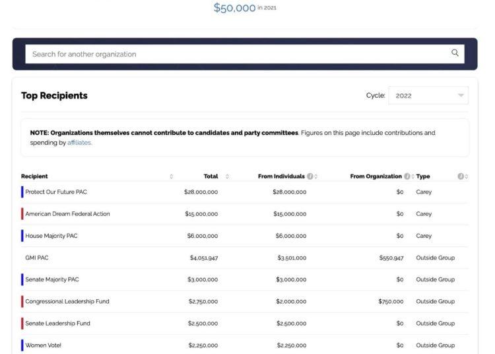495x354 pixels.
Task: Open Protect Our Future PAC recipient
Action: tap(56, 192)
